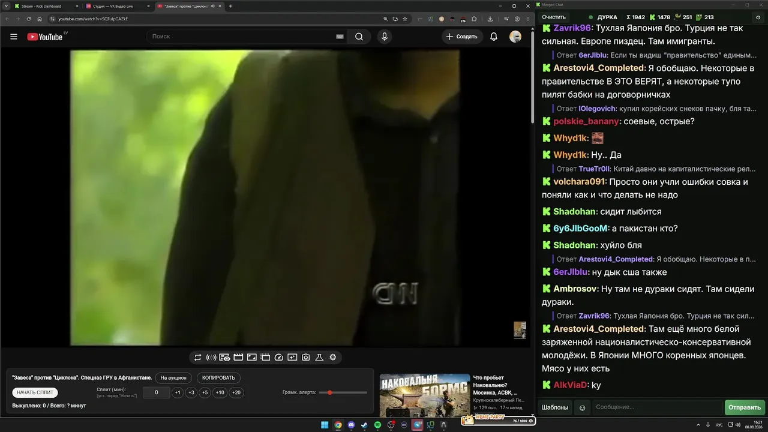Add +5 minutes to the split
The height and width of the screenshot is (432, 768).
[x=205, y=393]
